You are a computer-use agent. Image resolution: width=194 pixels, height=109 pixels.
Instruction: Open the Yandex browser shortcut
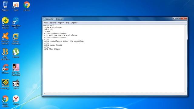[16, 100]
